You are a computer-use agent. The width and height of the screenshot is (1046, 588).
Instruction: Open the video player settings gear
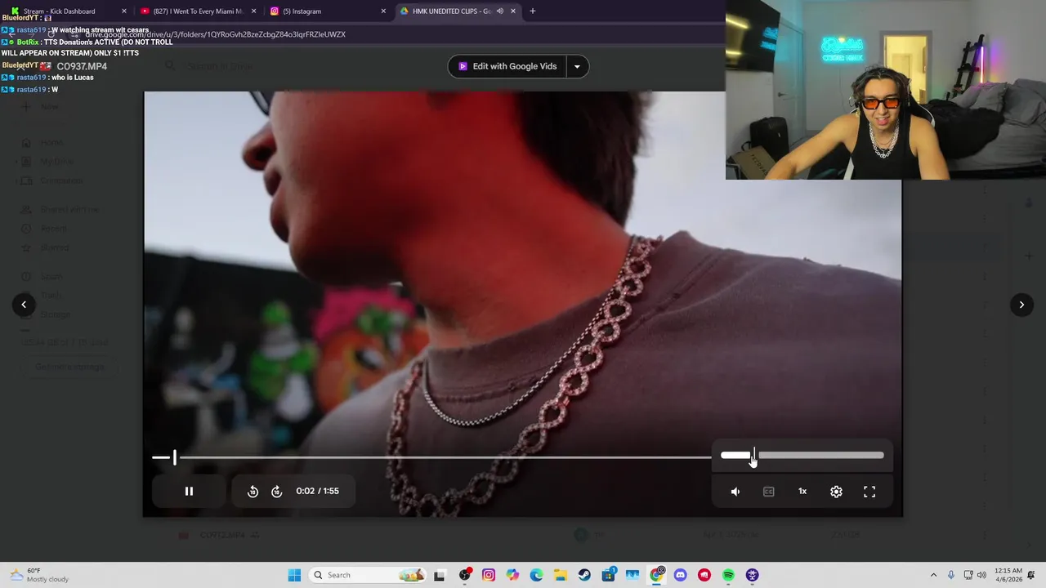point(836,491)
